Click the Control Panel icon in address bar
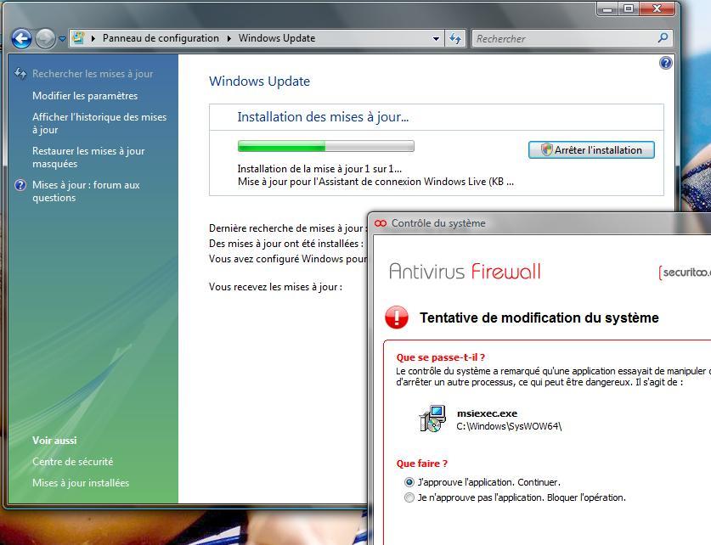The image size is (711, 545). click(x=78, y=37)
